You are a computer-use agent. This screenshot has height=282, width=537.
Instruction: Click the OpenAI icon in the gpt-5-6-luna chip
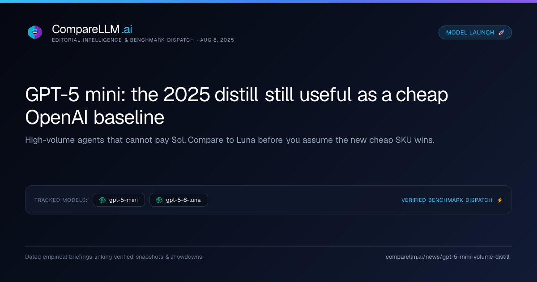[x=159, y=200]
